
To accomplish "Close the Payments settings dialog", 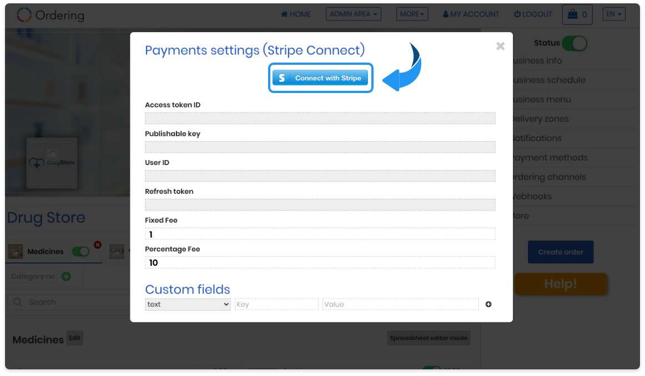I will [x=500, y=46].
